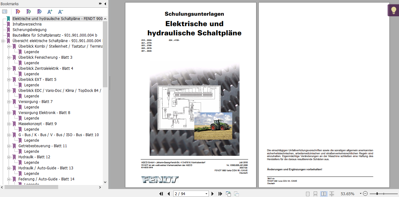Screen dimensions: 399x197
Task: Click the previous view navigation icon
Action: pyautogui.click(x=228, y=194)
